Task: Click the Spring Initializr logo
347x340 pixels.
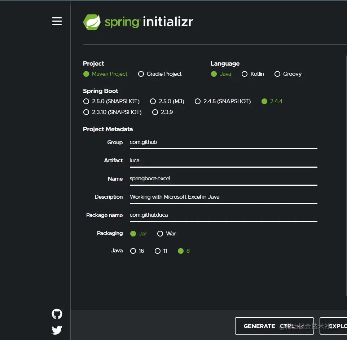Action: 138,22
